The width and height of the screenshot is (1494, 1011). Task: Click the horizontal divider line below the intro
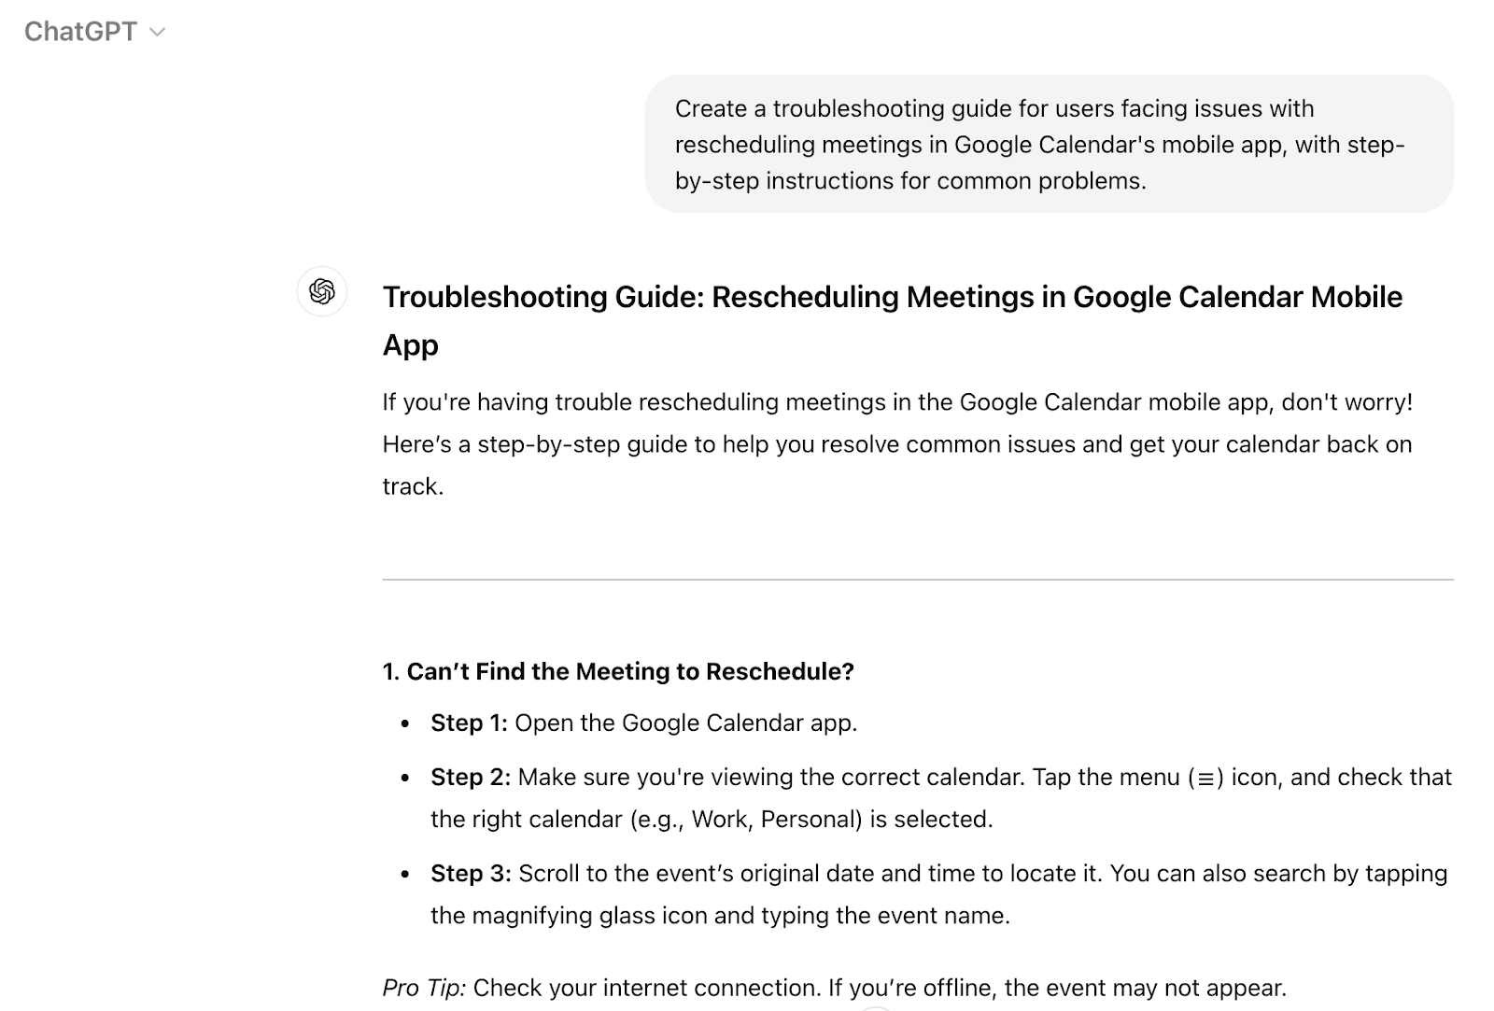point(917,580)
